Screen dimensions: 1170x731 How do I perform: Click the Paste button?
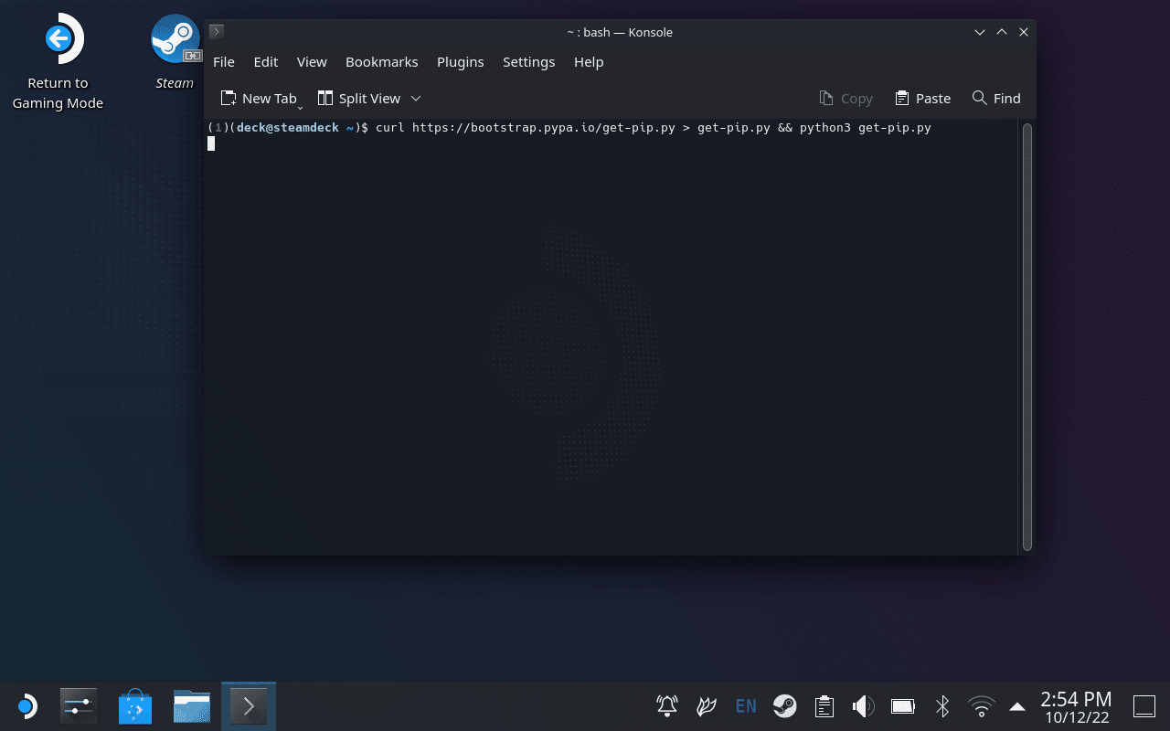pyautogui.click(x=922, y=99)
